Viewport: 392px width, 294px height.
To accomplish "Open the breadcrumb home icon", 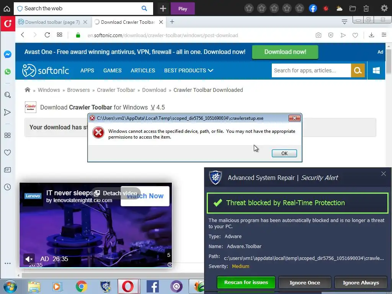I will [x=28, y=90].
